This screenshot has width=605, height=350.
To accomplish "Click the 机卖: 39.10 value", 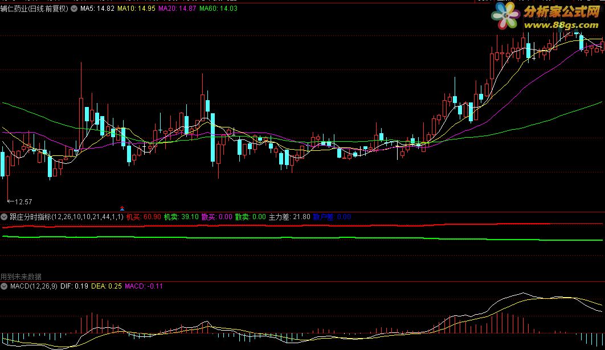I will 181,217.
